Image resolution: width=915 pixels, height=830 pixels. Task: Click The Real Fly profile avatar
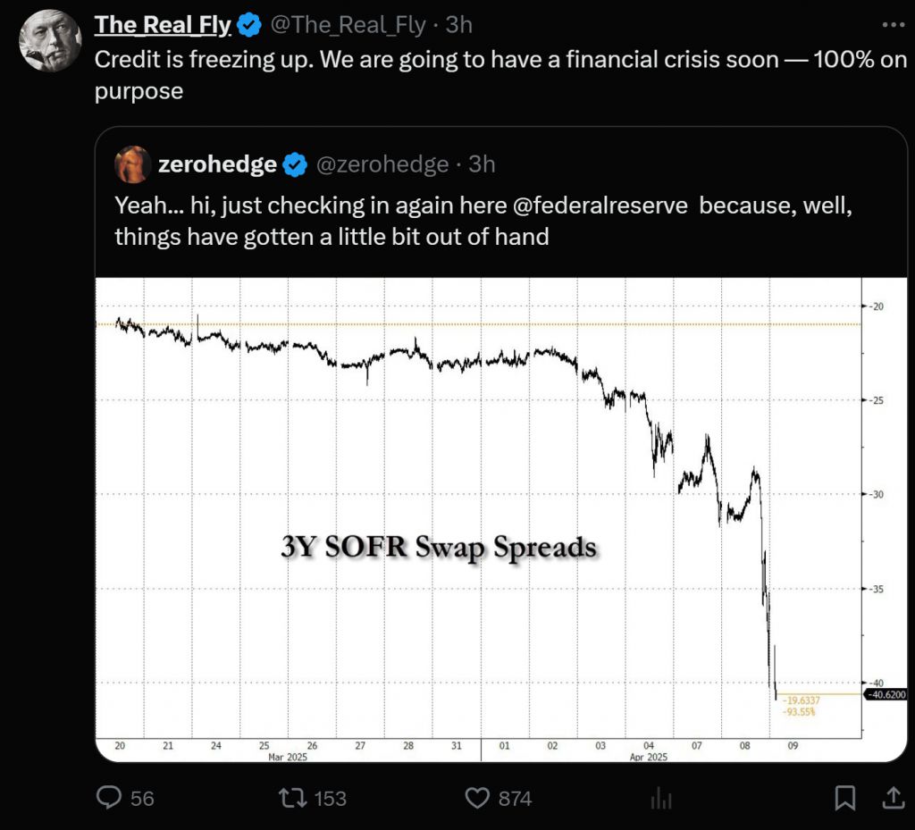(50, 41)
